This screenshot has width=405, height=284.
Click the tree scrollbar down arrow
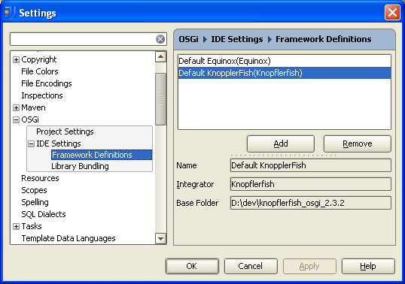(160, 239)
